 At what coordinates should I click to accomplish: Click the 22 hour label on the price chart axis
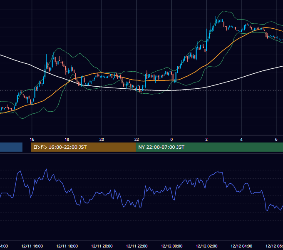[x=137, y=140]
